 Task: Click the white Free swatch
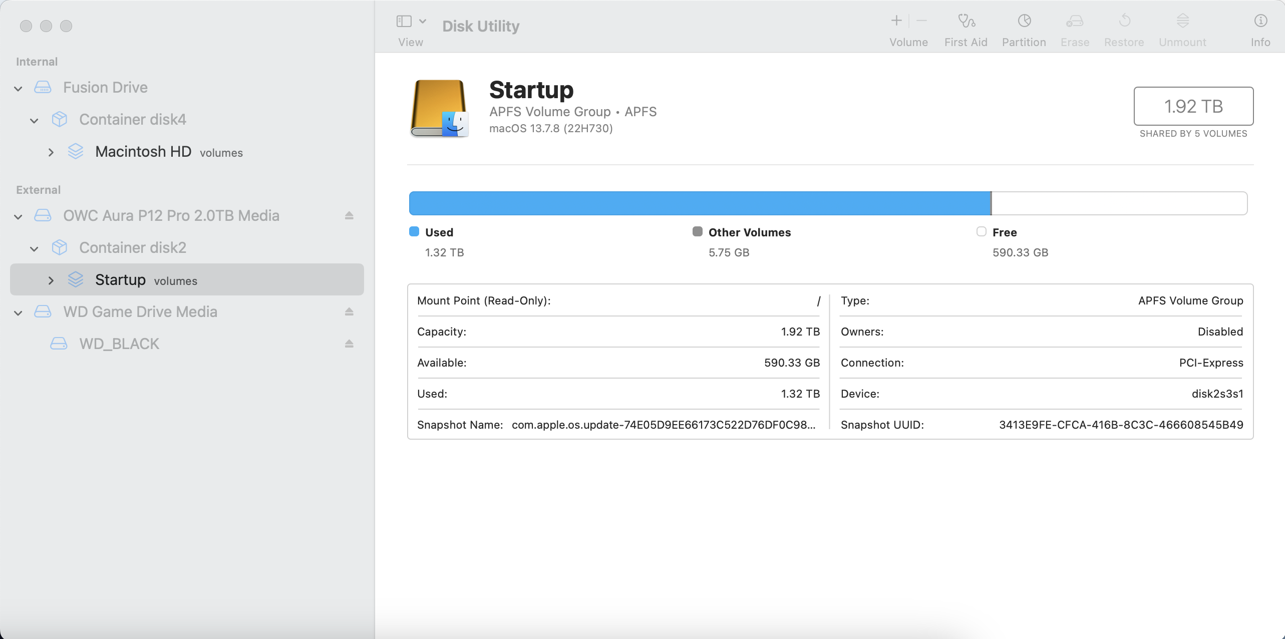pos(981,231)
